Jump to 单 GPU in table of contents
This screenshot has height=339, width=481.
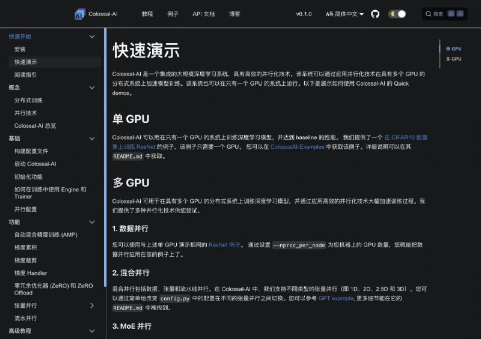pos(453,49)
